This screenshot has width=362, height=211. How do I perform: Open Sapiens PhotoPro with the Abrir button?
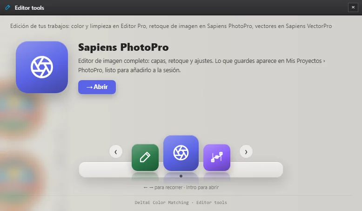pos(97,87)
